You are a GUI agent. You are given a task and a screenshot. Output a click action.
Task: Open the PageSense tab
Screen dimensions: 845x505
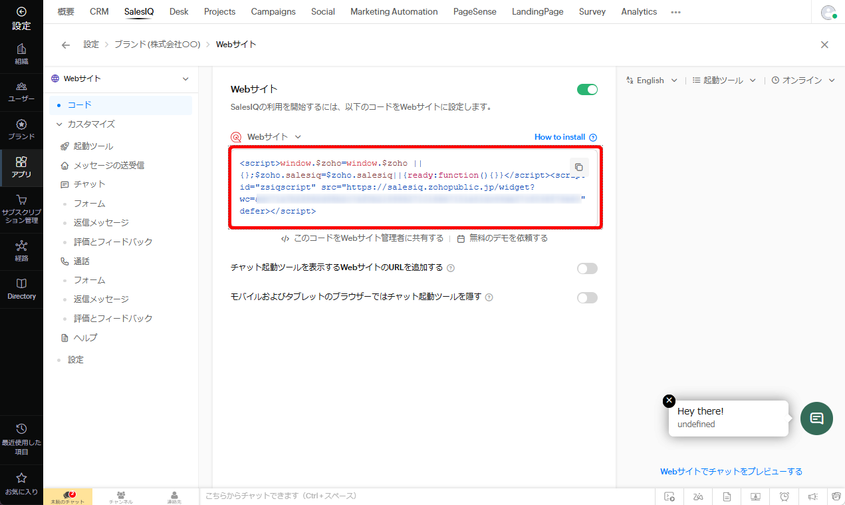[x=475, y=11]
